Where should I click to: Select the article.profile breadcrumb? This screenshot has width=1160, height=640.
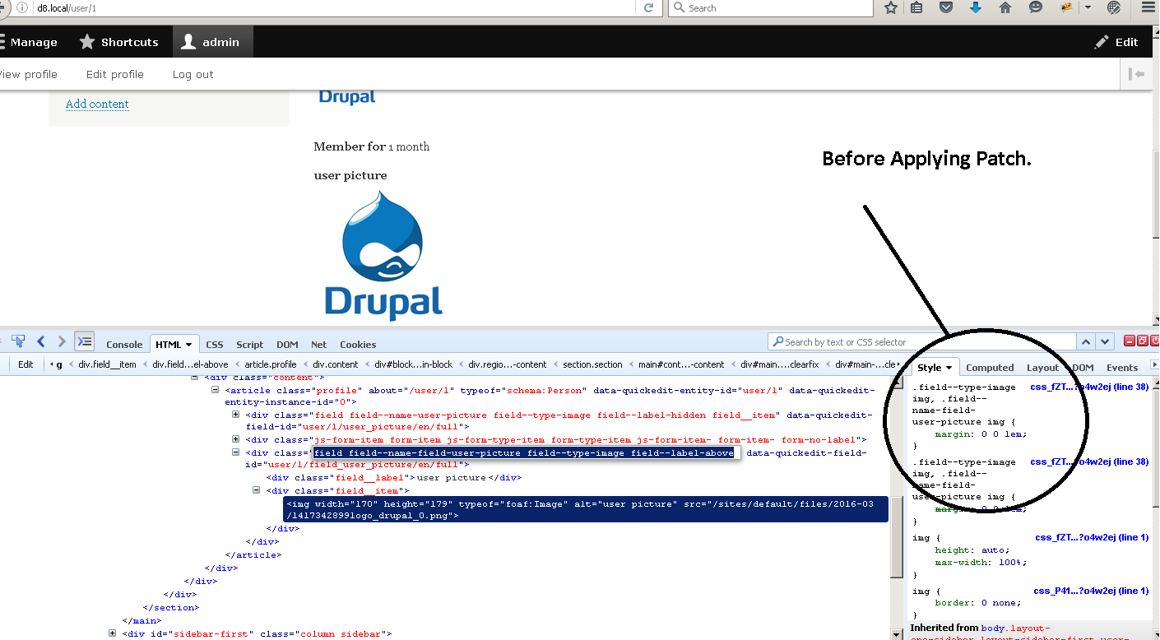pyautogui.click(x=270, y=364)
